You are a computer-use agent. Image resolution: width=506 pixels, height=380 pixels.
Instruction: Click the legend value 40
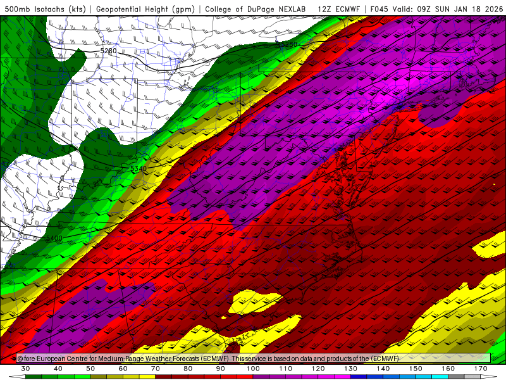pyautogui.click(x=58, y=369)
